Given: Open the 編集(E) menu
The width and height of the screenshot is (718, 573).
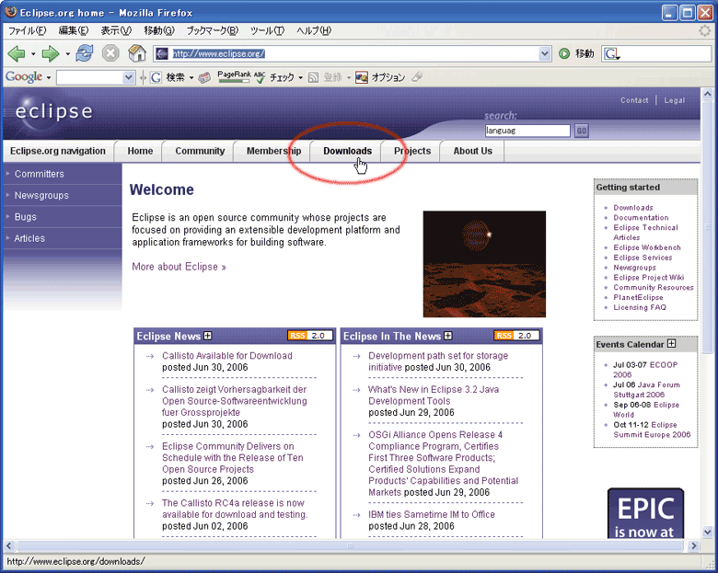Looking at the screenshot, I should (74, 30).
